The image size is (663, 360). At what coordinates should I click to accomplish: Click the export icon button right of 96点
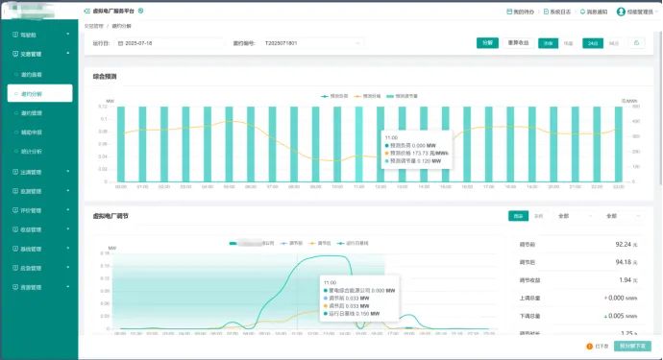(636, 43)
